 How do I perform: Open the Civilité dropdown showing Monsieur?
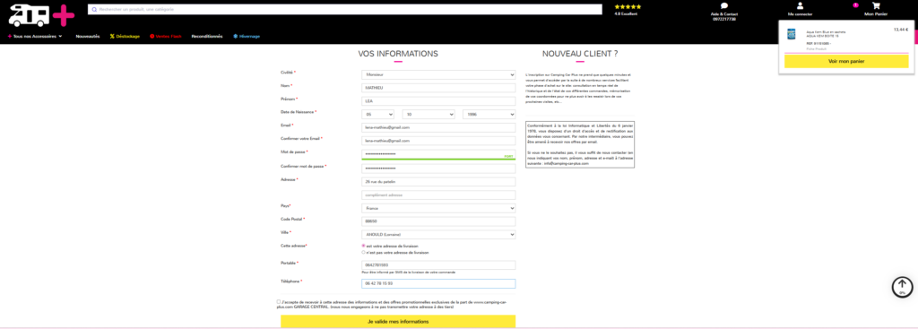click(x=438, y=75)
